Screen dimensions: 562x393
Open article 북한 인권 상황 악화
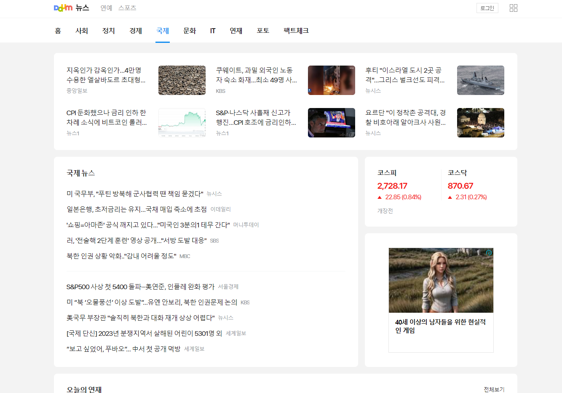(x=121, y=256)
